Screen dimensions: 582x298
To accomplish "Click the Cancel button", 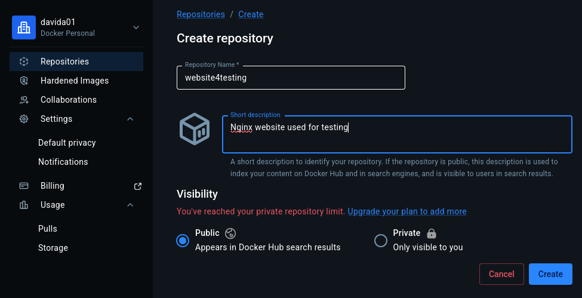I will (x=501, y=274).
